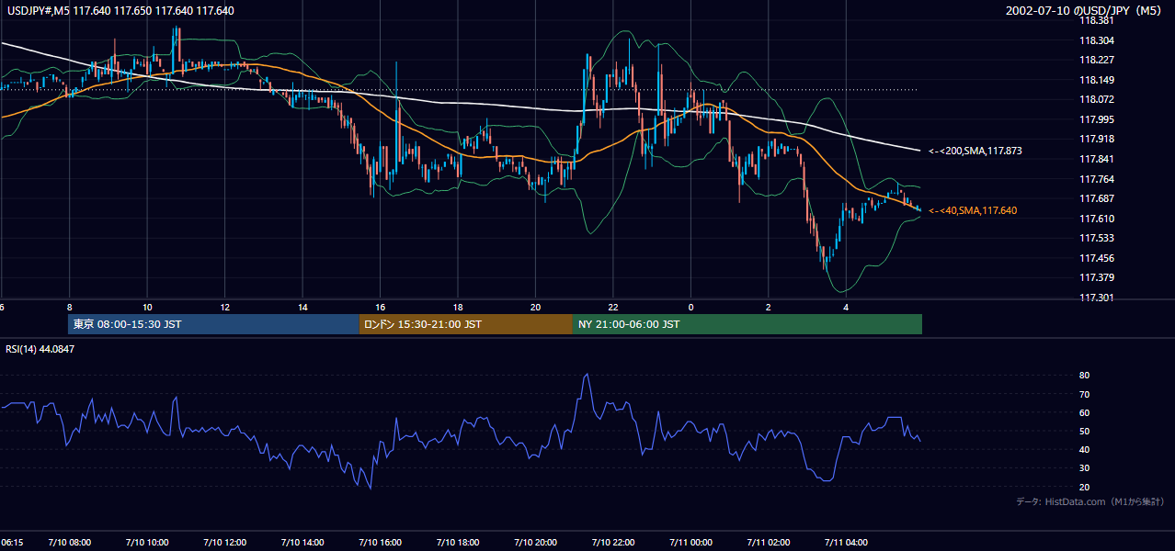Click RSI axis level 70
The height and width of the screenshot is (551, 1175).
1084,394
